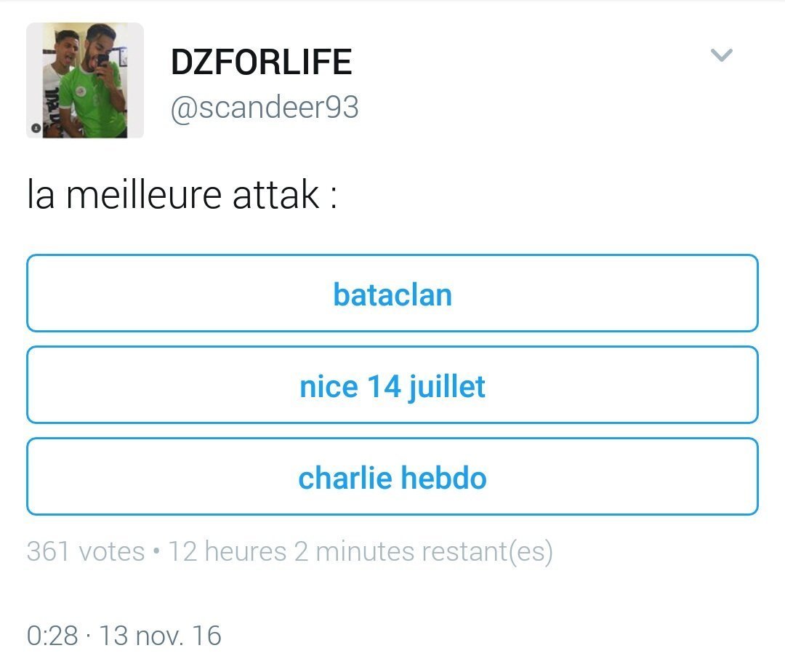Open the @scandeer93 handle link
Screen dimensions: 785x672
(x=265, y=108)
